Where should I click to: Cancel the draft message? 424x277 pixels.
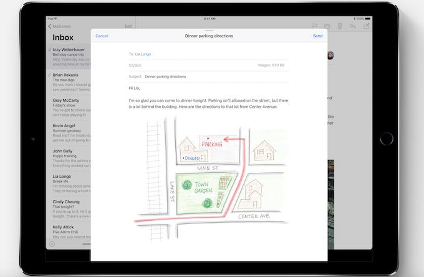point(102,36)
